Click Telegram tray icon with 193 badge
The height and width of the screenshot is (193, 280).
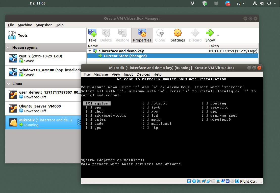point(228,3)
